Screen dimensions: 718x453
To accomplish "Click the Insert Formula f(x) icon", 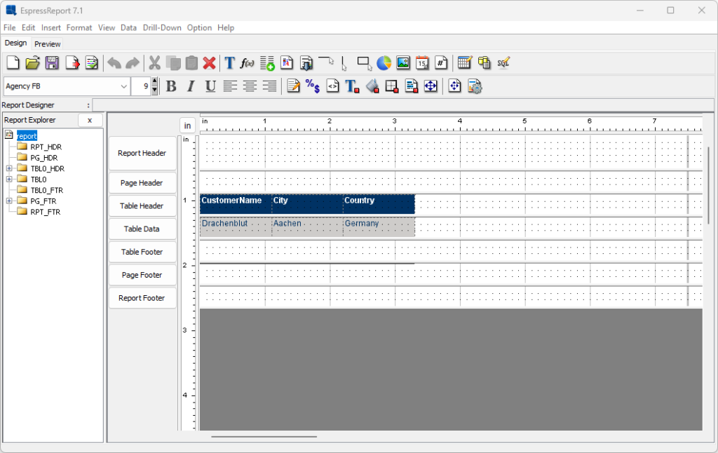I will point(248,63).
